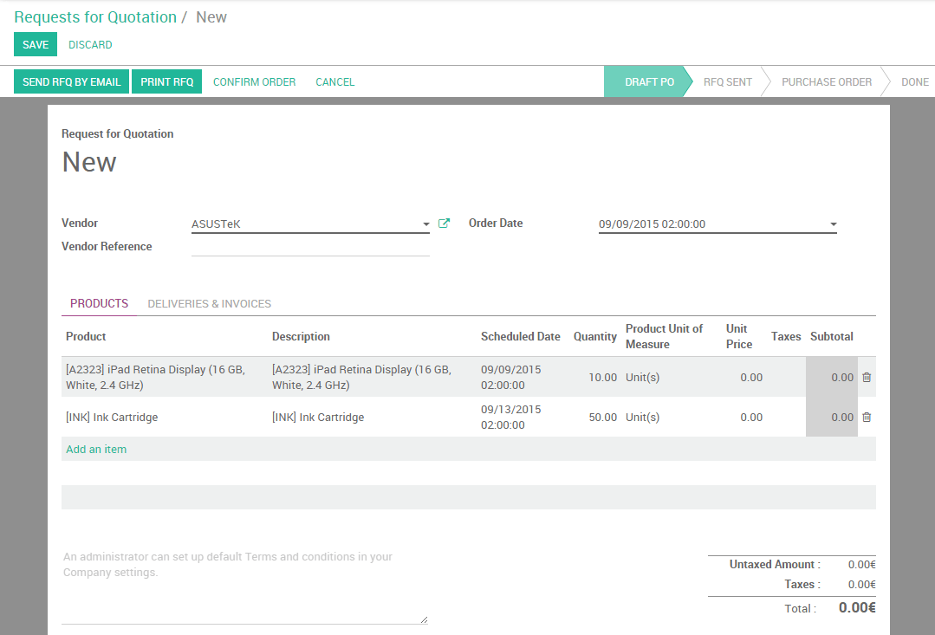Cancel the request for quotation
The height and width of the screenshot is (635, 935).
[334, 81]
